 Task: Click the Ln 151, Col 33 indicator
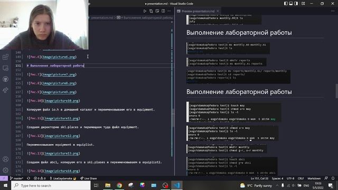click(259, 178)
